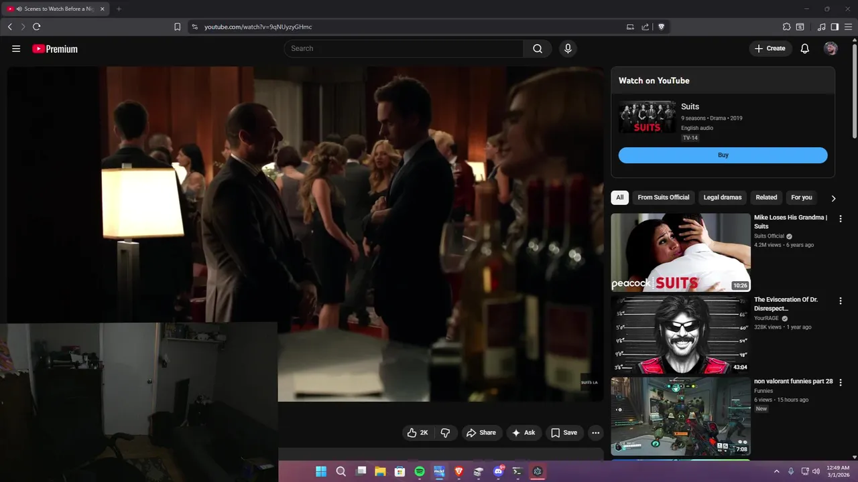Open the browser extensions puzzle icon
This screenshot has height=482, width=858.
786,27
